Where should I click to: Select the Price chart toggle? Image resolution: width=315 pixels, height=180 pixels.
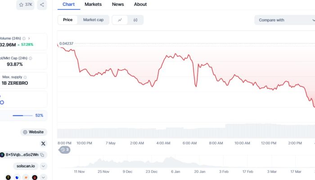[x=68, y=20]
